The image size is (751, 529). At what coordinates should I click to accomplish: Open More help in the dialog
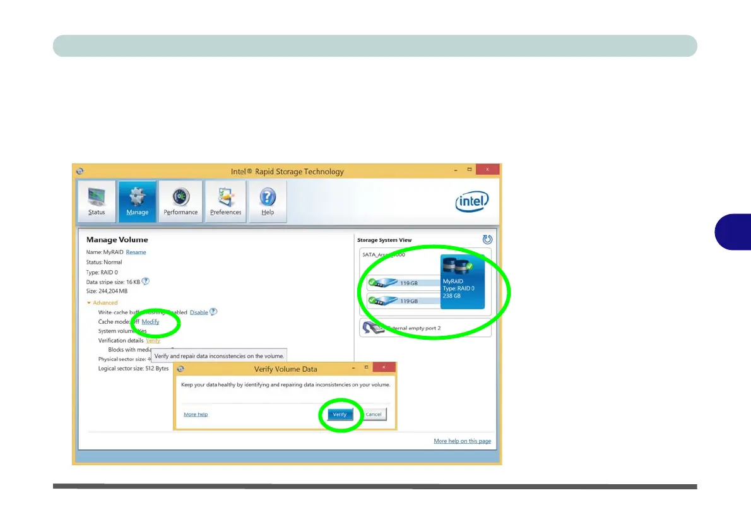pos(196,415)
